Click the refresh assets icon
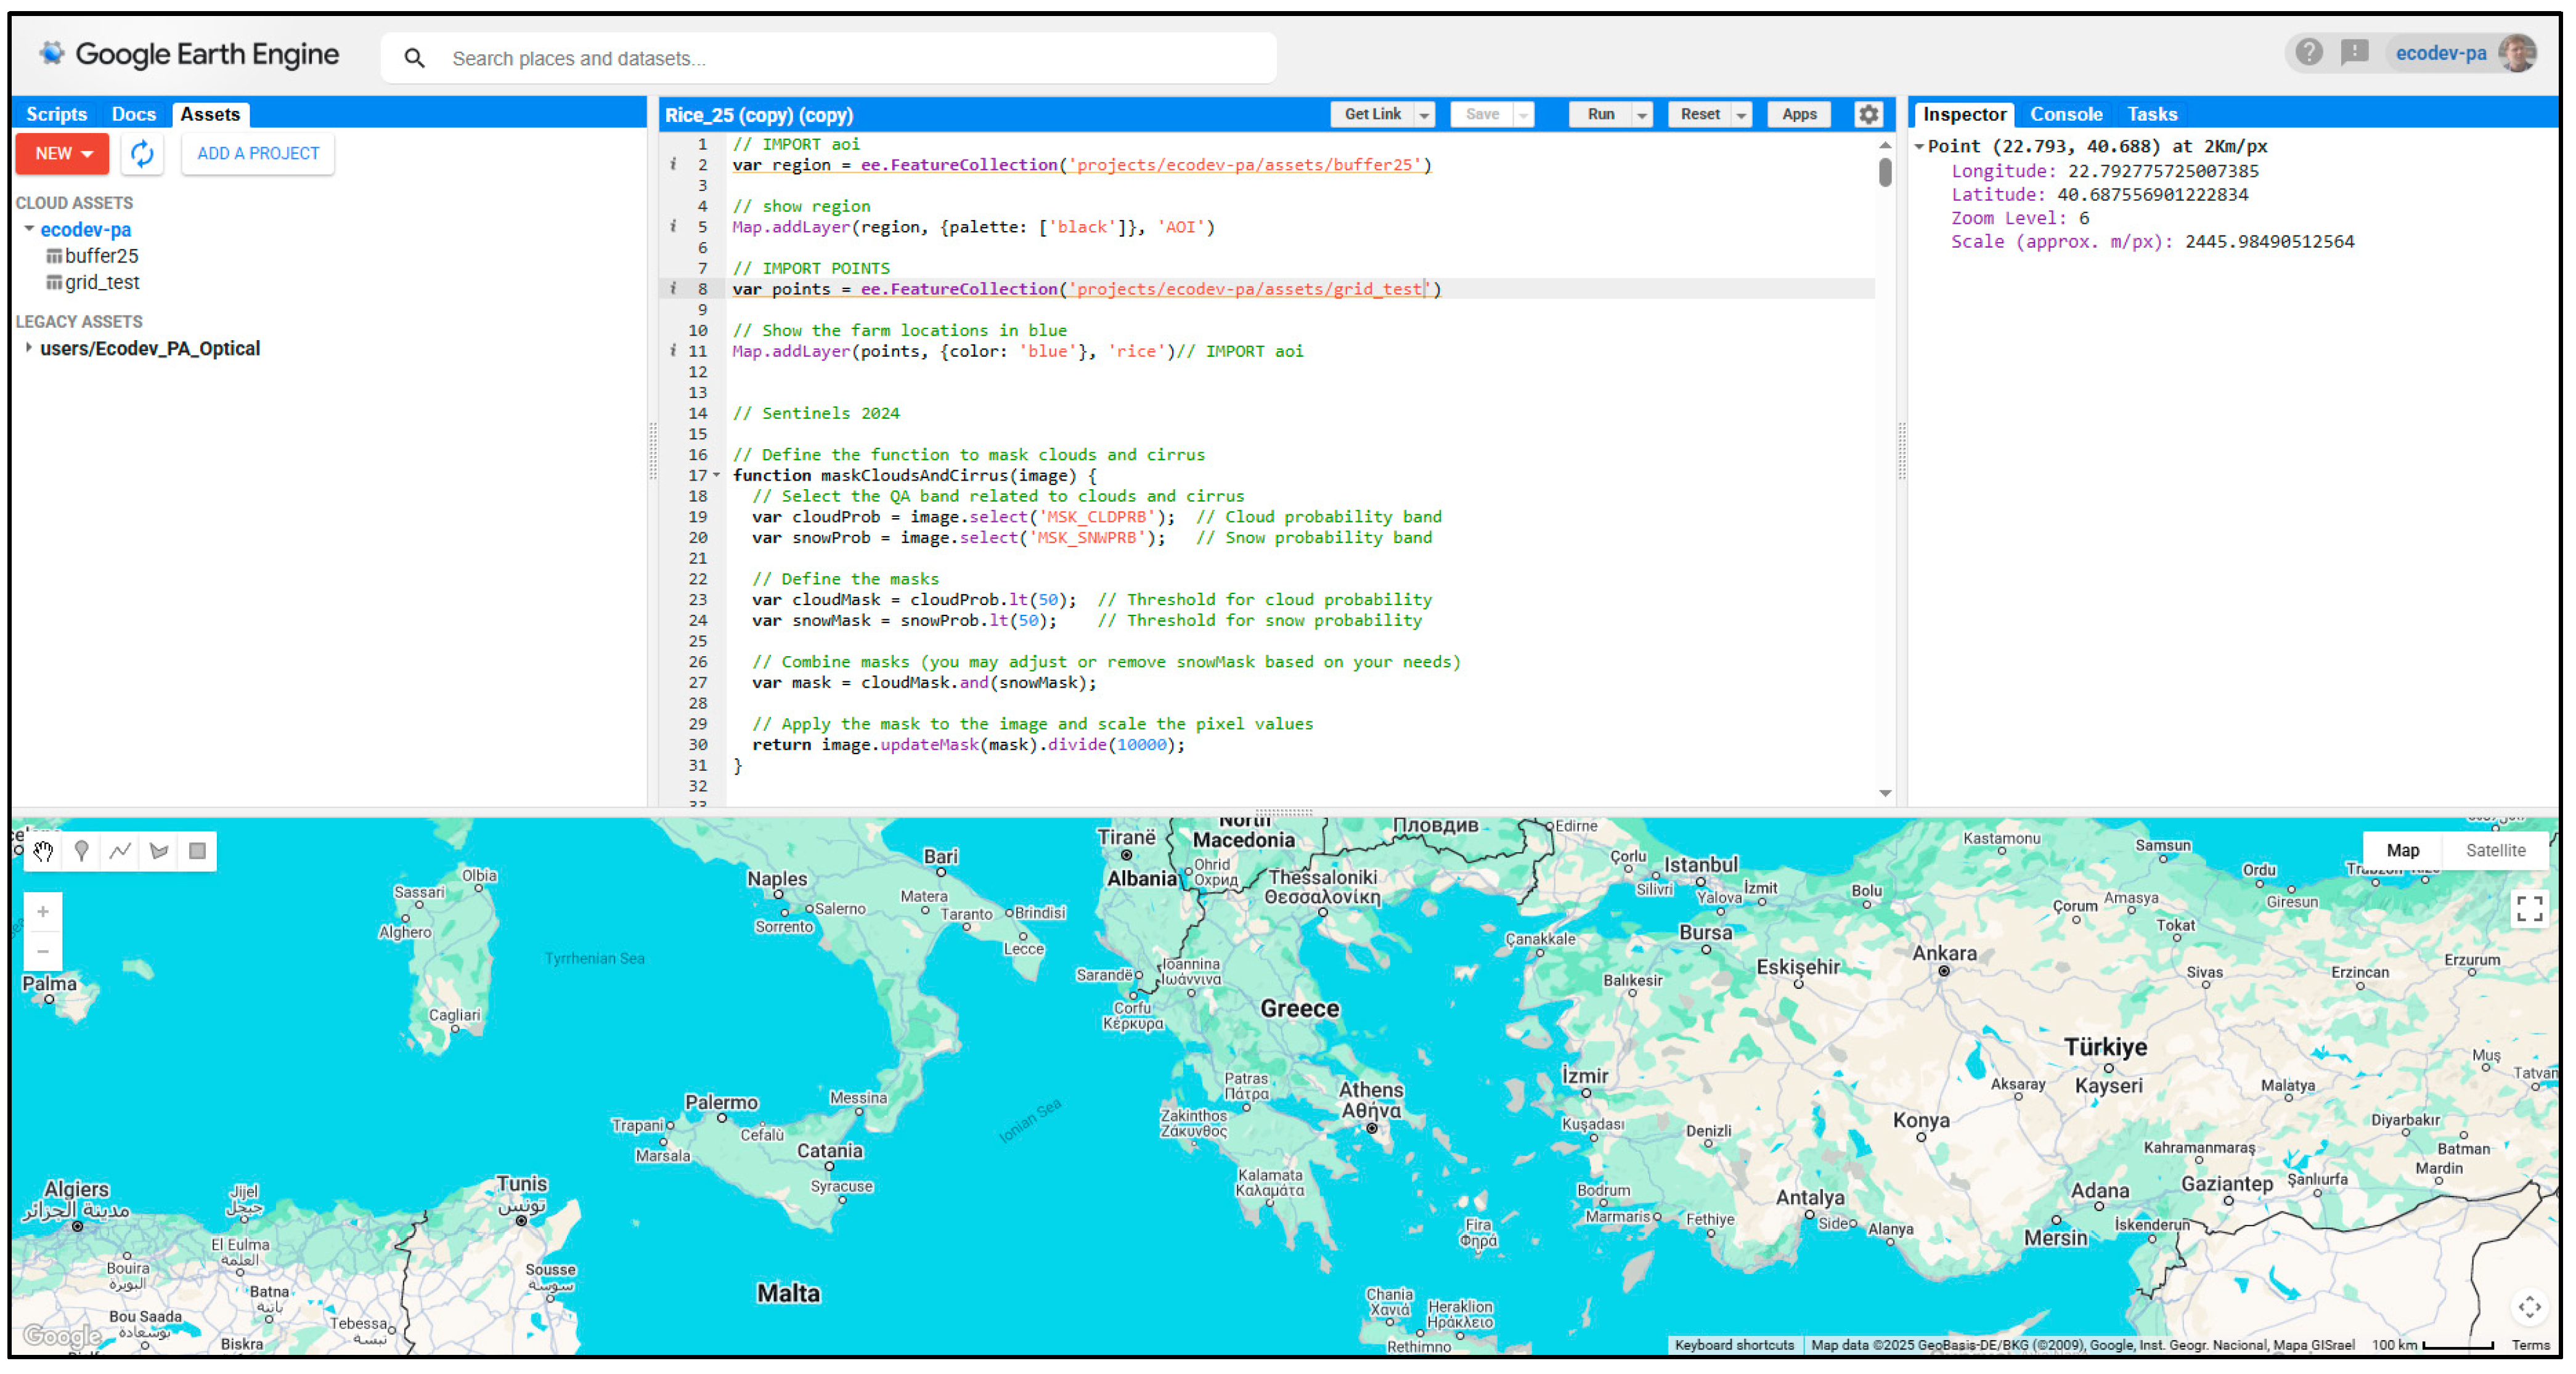The height and width of the screenshot is (1374, 2576). (x=142, y=153)
